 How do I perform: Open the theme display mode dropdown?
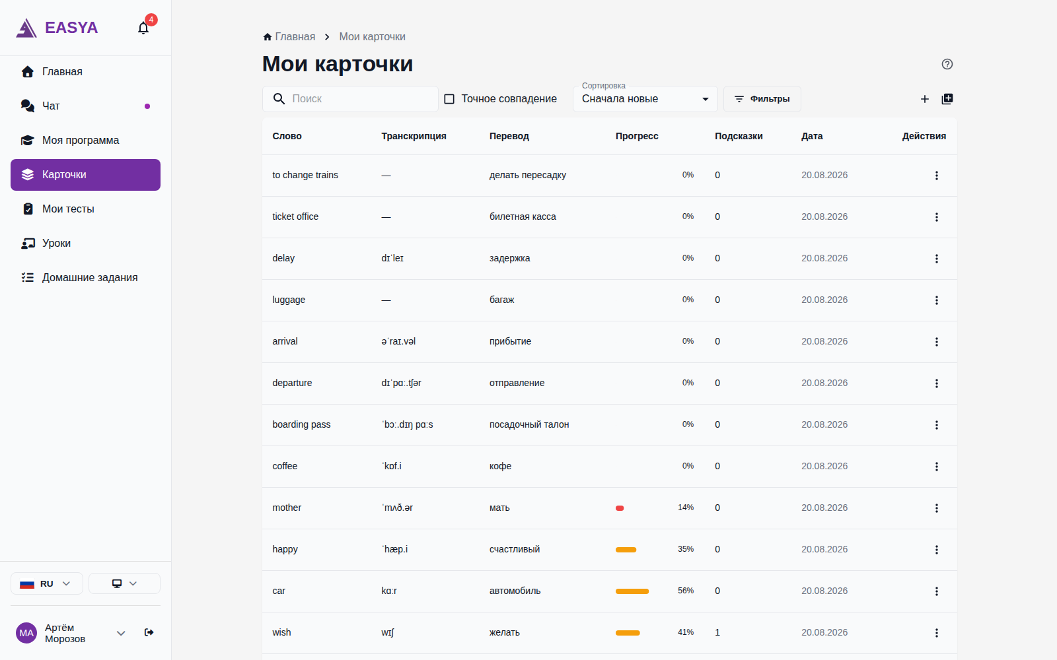click(x=124, y=583)
